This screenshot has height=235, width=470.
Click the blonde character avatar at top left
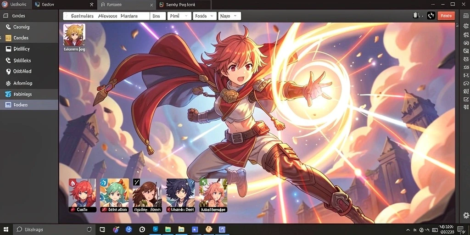pos(74,35)
